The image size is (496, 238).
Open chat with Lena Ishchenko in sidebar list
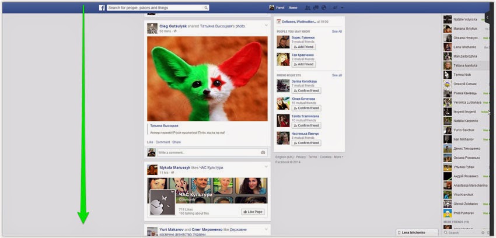click(465, 47)
